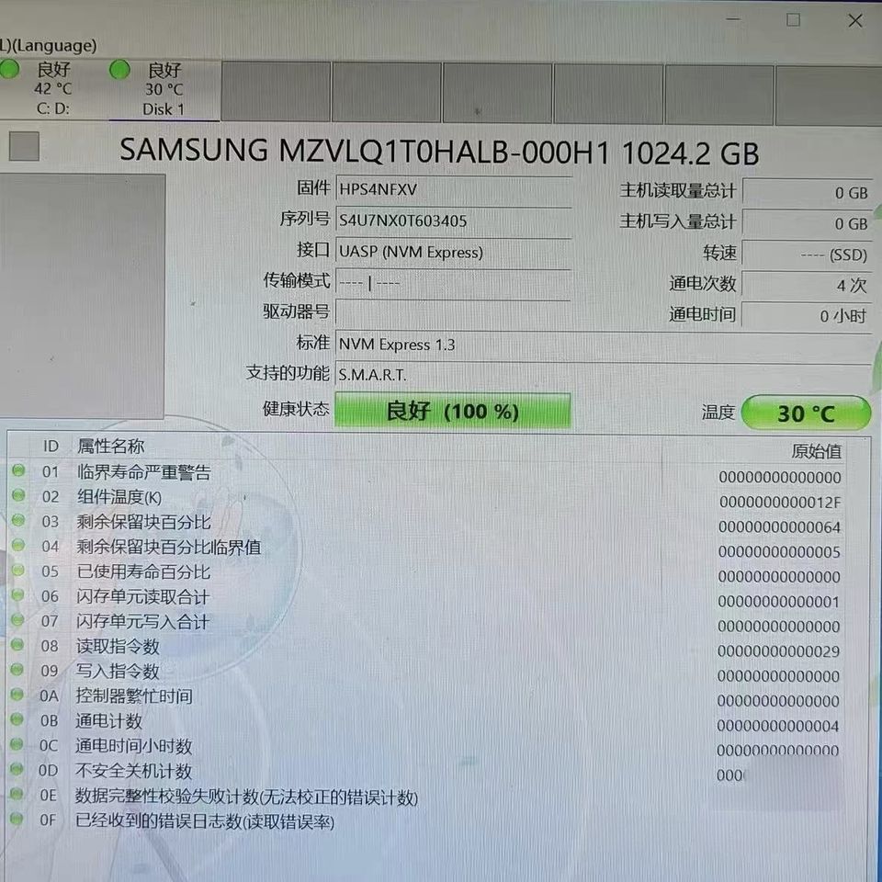The width and height of the screenshot is (882, 882).
Task: Click the interface field UASP (NVM Express)
Action: [453, 252]
